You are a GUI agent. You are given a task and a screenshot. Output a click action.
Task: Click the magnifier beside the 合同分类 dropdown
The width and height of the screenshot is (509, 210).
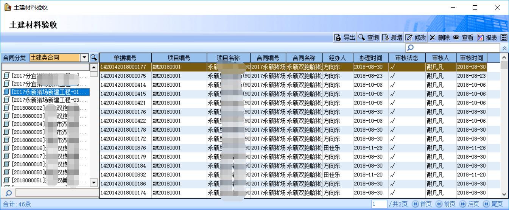(x=93, y=58)
